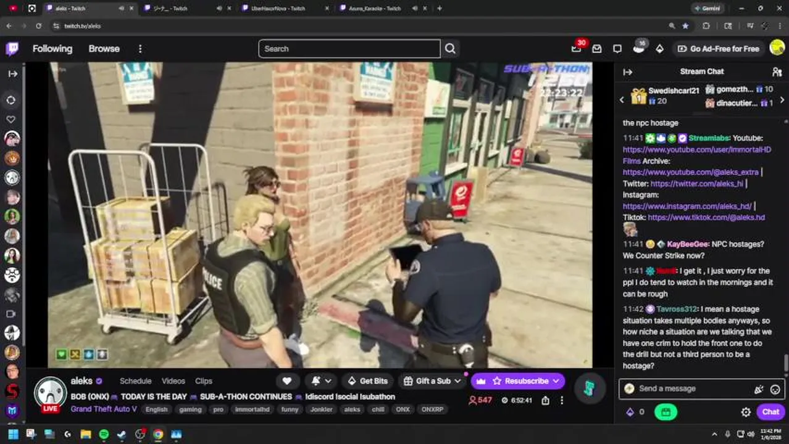Open the cheer Bits icon in the message box
The height and width of the screenshot is (444, 789).
pos(759,389)
